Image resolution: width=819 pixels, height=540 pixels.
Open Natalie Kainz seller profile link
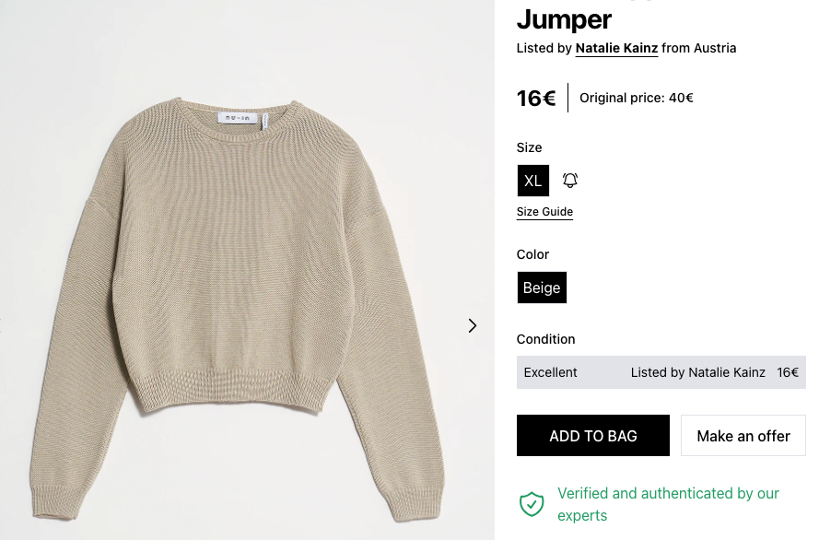[616, 48]
